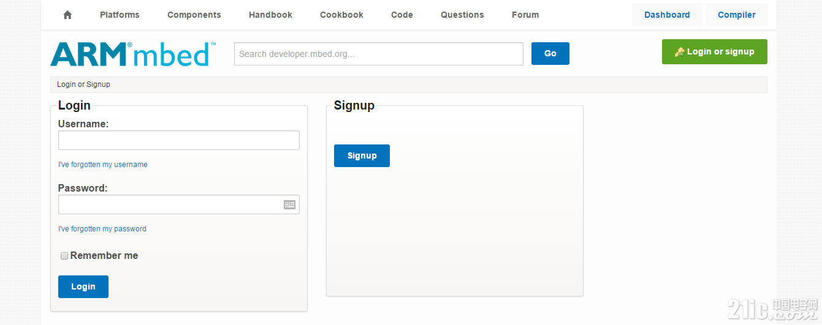822x325 pixels.
Task: Click the Username: label
Action: coord(83,124)
